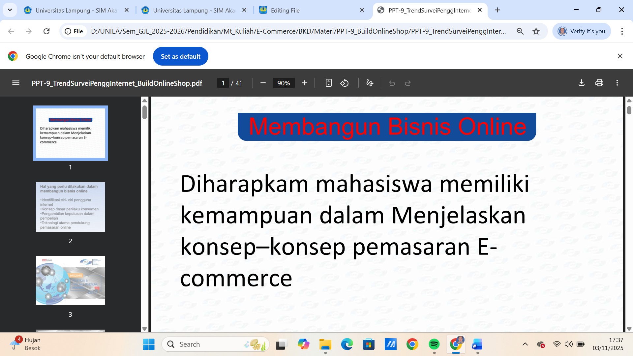
Task: Open Chrome's three-dot menu
Action: click(622, 31)
